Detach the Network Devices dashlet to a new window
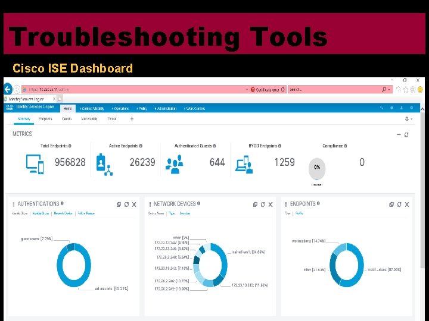 coord(255,204)
